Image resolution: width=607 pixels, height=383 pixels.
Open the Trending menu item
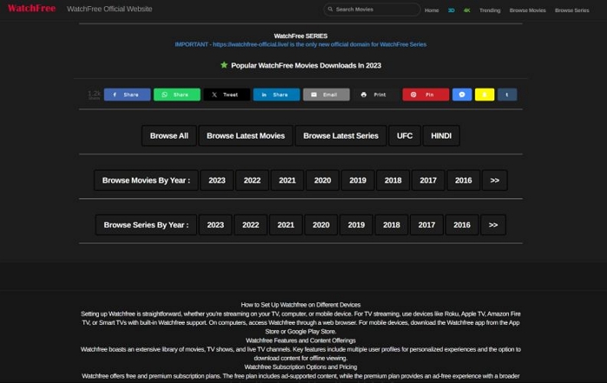[490, 10]
